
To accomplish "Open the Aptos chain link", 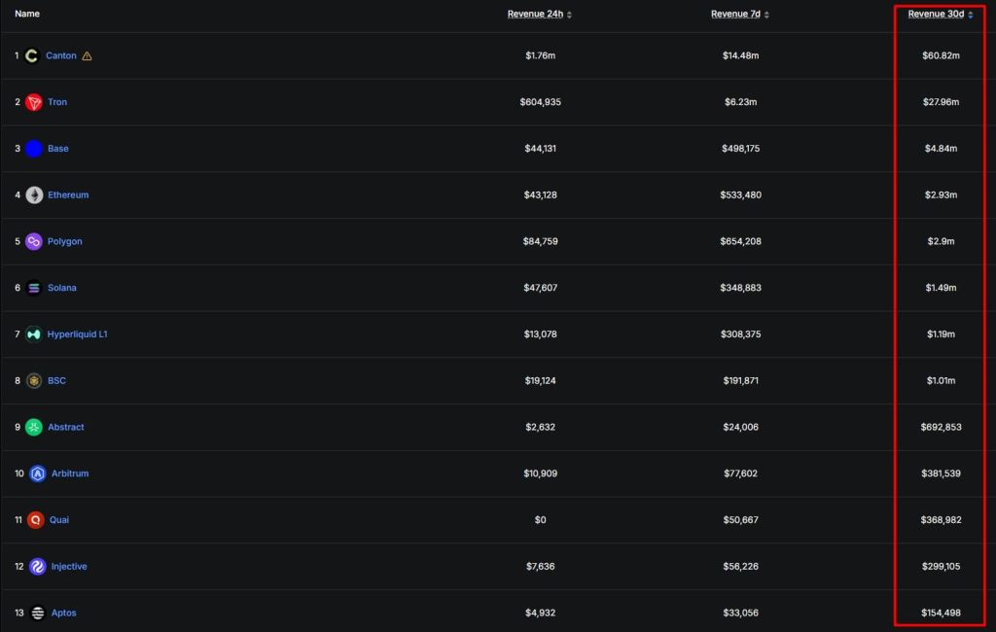I will [x=63, y=613].
